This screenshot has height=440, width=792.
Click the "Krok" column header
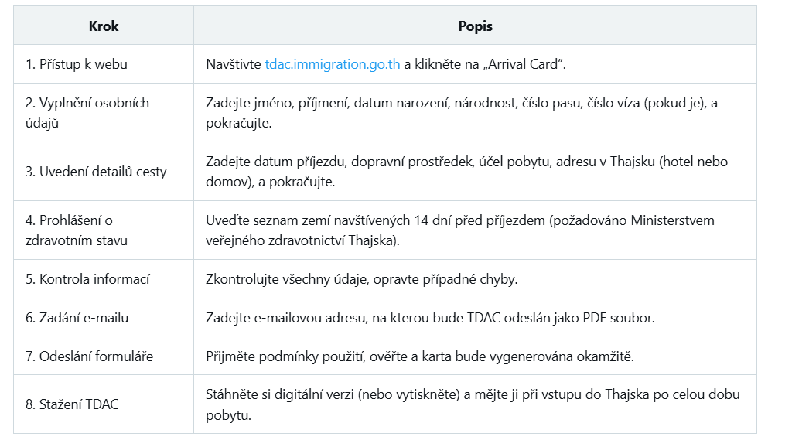tap(104, 26)
